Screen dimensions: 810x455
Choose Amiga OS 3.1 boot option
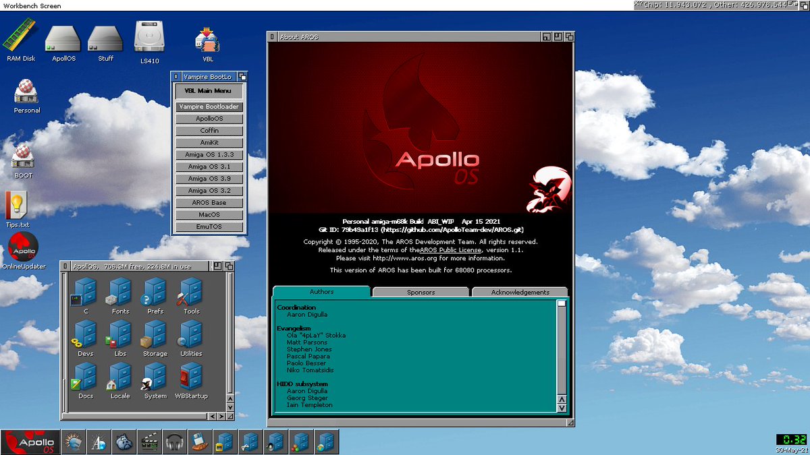coord(209,166)
